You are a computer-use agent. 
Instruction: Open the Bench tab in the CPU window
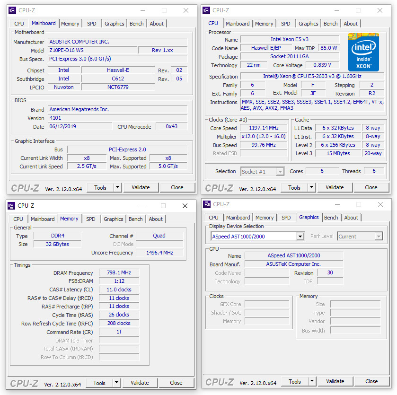click(x=331, y=24)
